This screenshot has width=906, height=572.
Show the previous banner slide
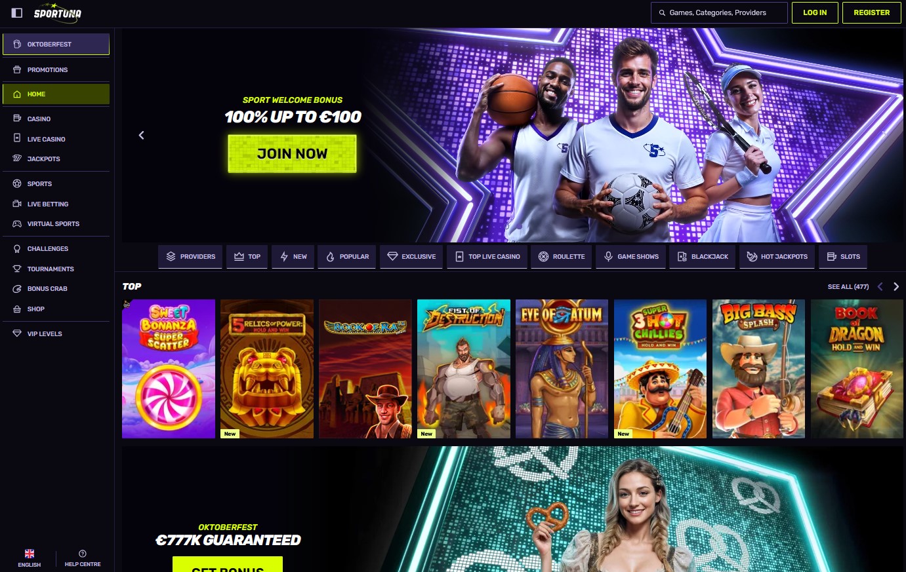pyautogui.click(x=141, y=135)
